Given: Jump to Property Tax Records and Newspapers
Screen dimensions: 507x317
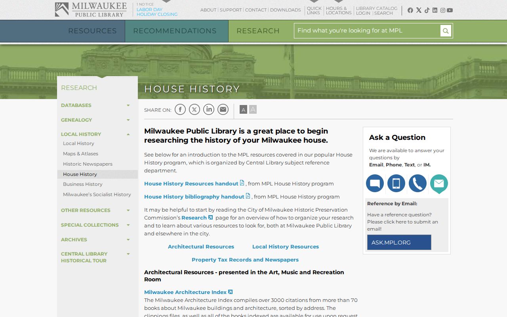Looking at the screenshot, I should tap(245, 260).
